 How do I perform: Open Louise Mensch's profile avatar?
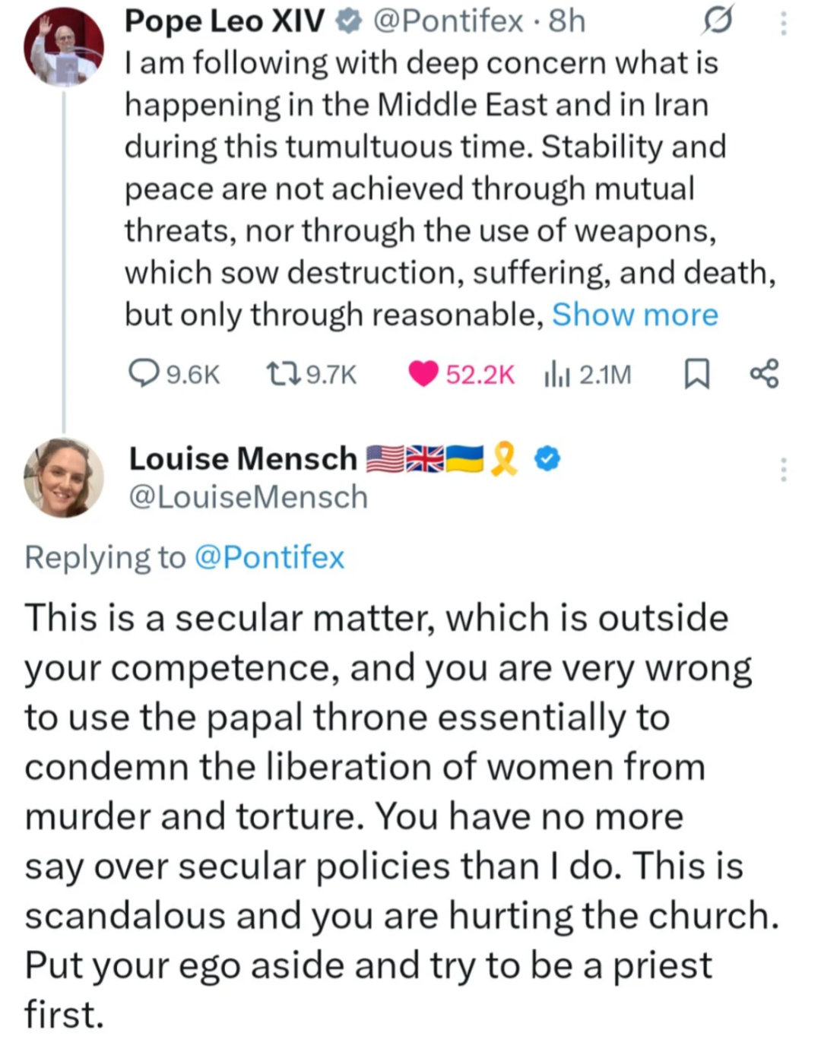coord(63,477)
